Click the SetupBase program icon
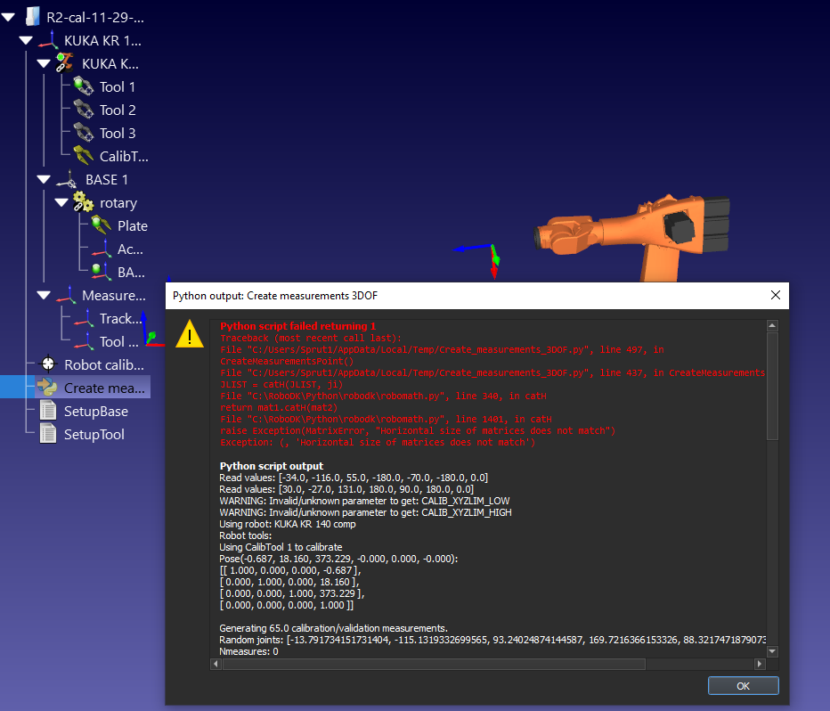This screenshot has height=711, width=830. click(48, 411)
